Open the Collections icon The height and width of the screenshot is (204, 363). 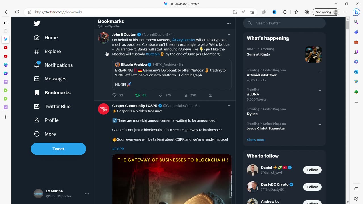click(x=307, y=12)
